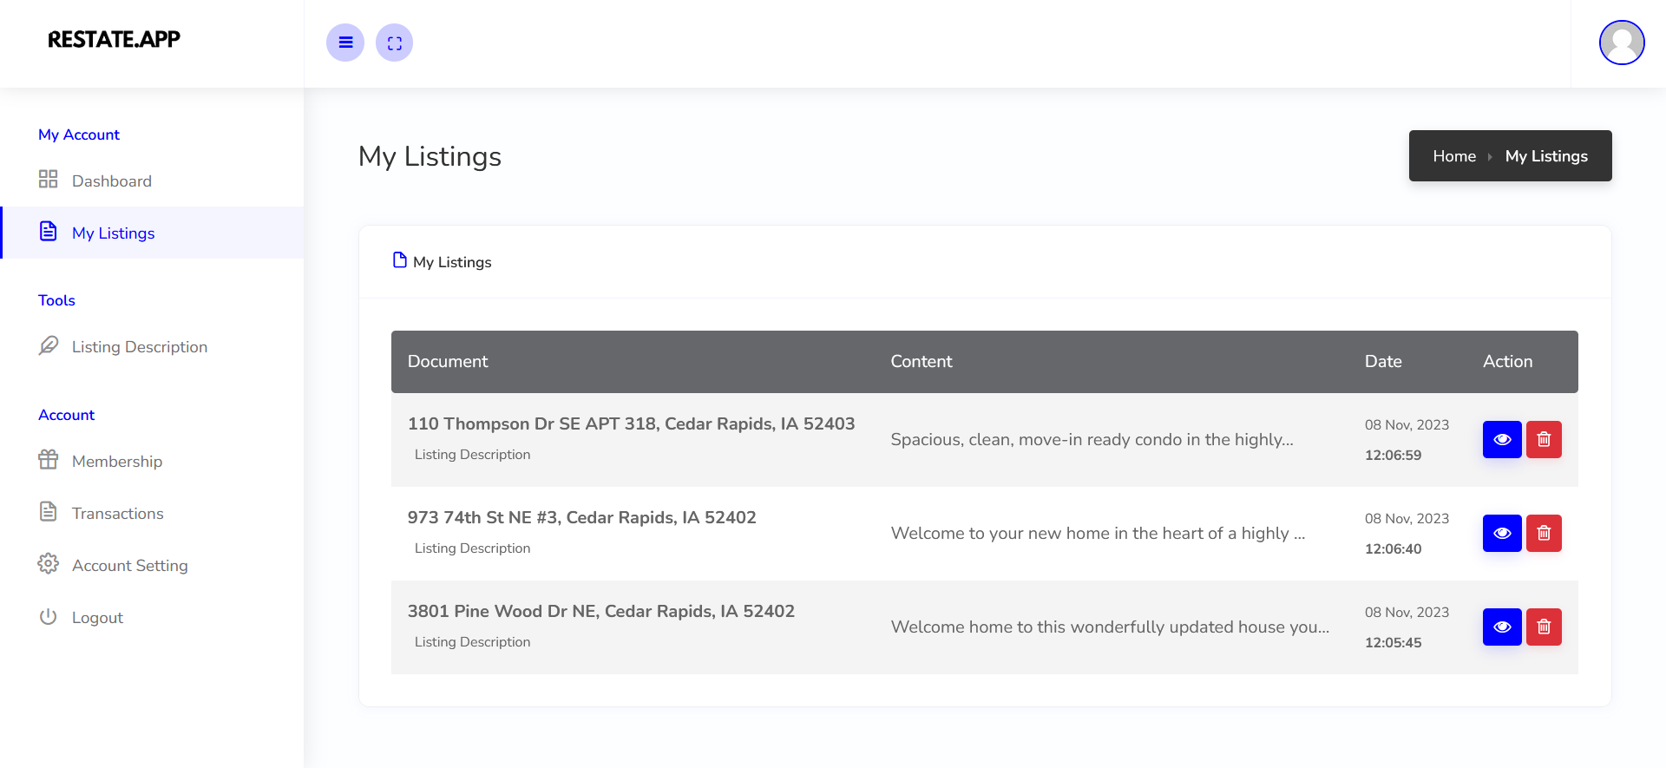
Task: View the 110 Thompson Dr listing
Action: click(1502, 440)
